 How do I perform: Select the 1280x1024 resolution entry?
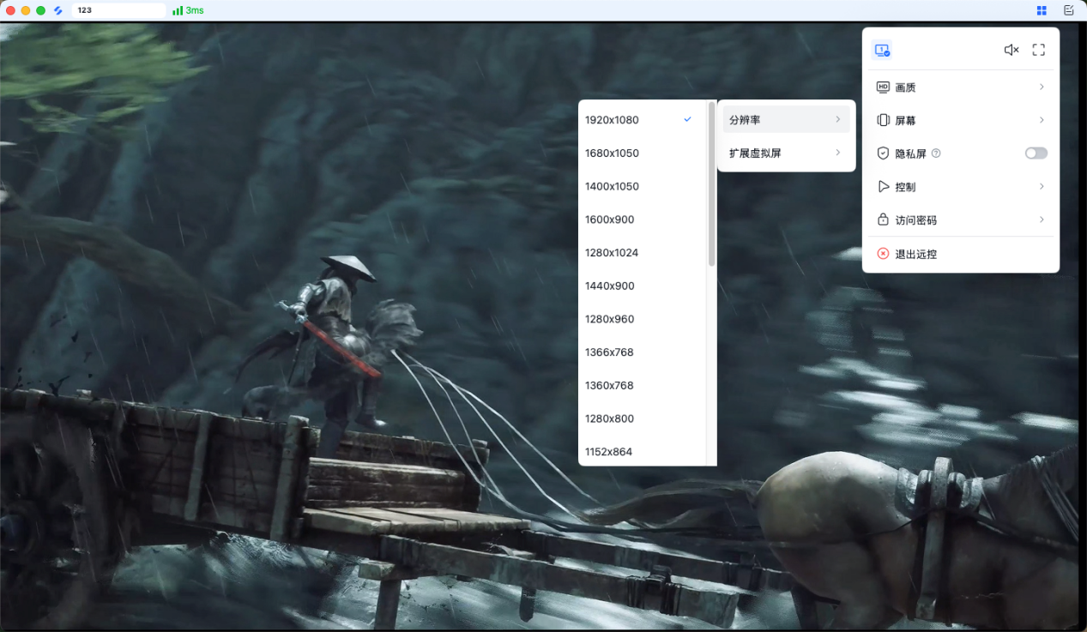pos(642,253)
